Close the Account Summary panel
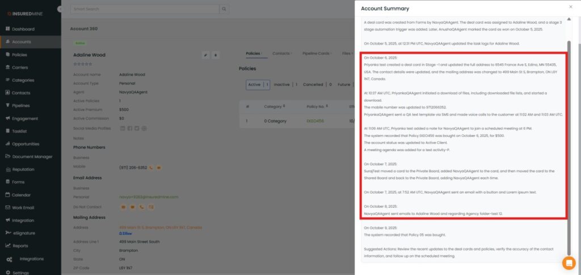Viewport: 581px width, 275px height. coord(570,7)
